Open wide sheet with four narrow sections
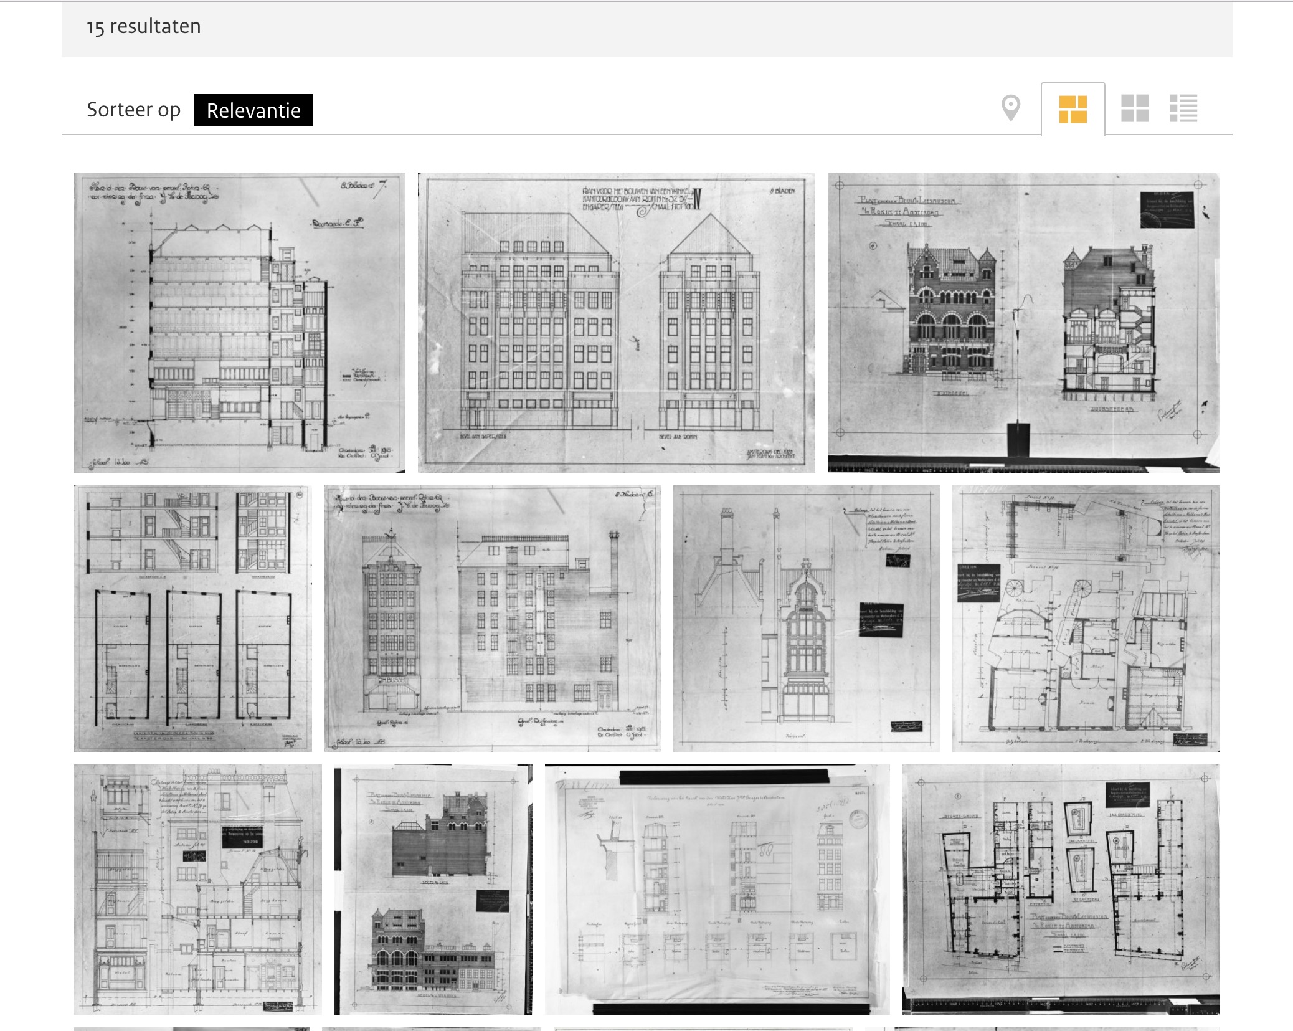The width and height of the screenshot is (1293, 1031). point(718,890)
